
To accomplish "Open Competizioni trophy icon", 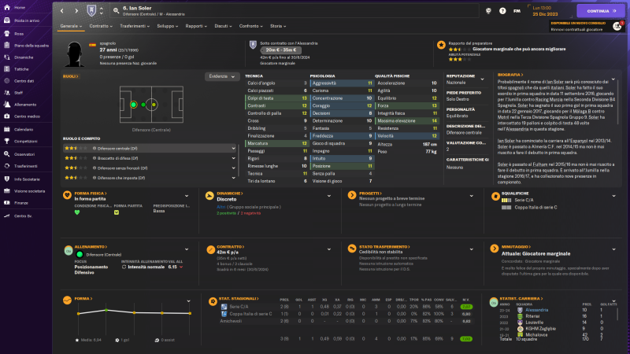I will coord(7,141).
